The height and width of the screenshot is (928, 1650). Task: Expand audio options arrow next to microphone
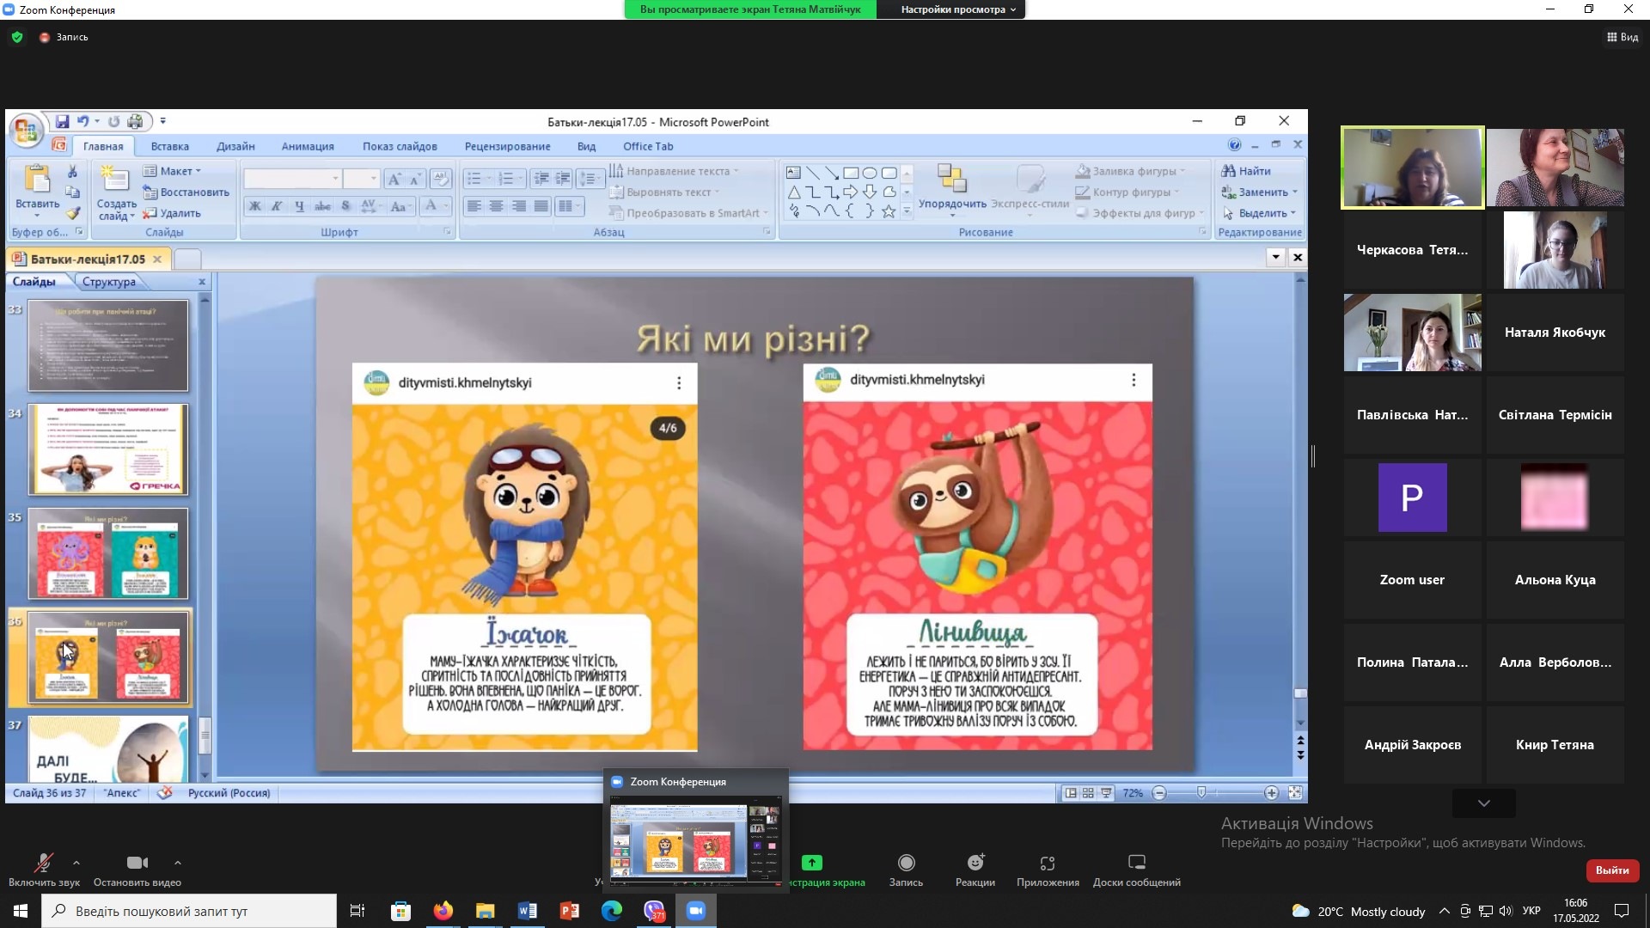76,863
